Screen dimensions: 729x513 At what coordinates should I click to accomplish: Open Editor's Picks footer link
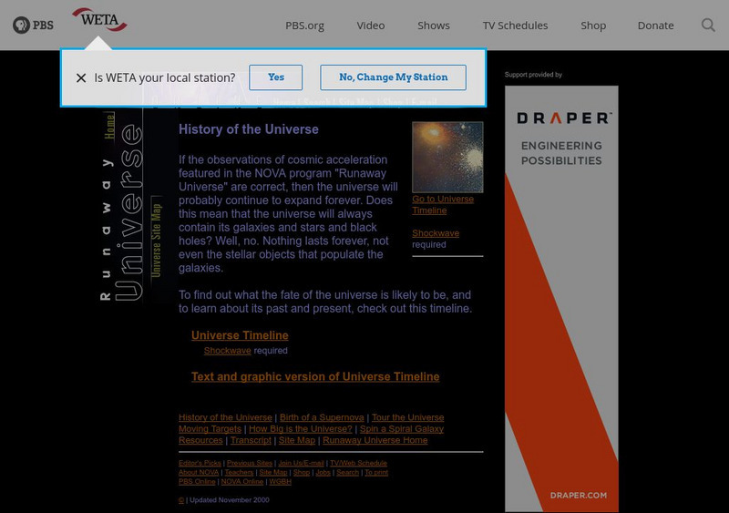tap(200, 463)
